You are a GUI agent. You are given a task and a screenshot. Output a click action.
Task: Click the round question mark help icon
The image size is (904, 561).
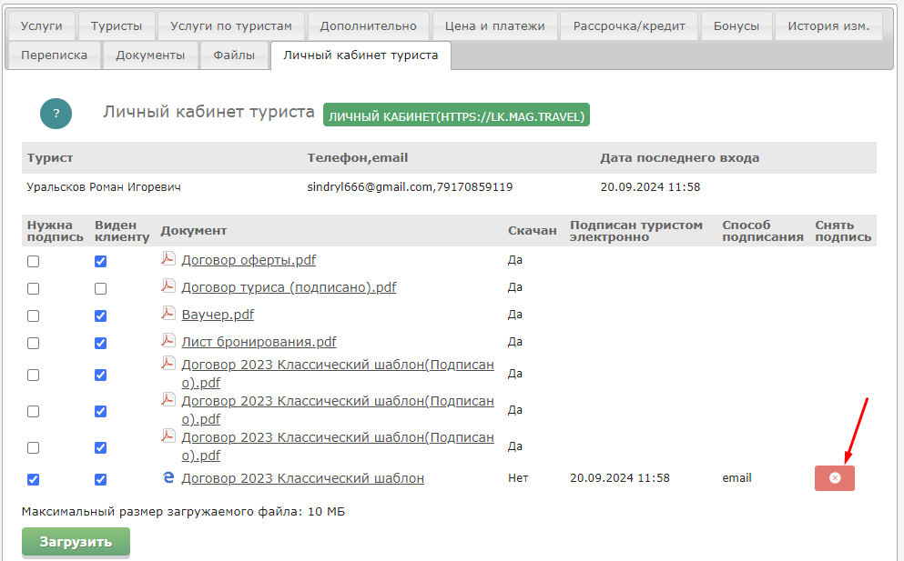pos(56,114)
